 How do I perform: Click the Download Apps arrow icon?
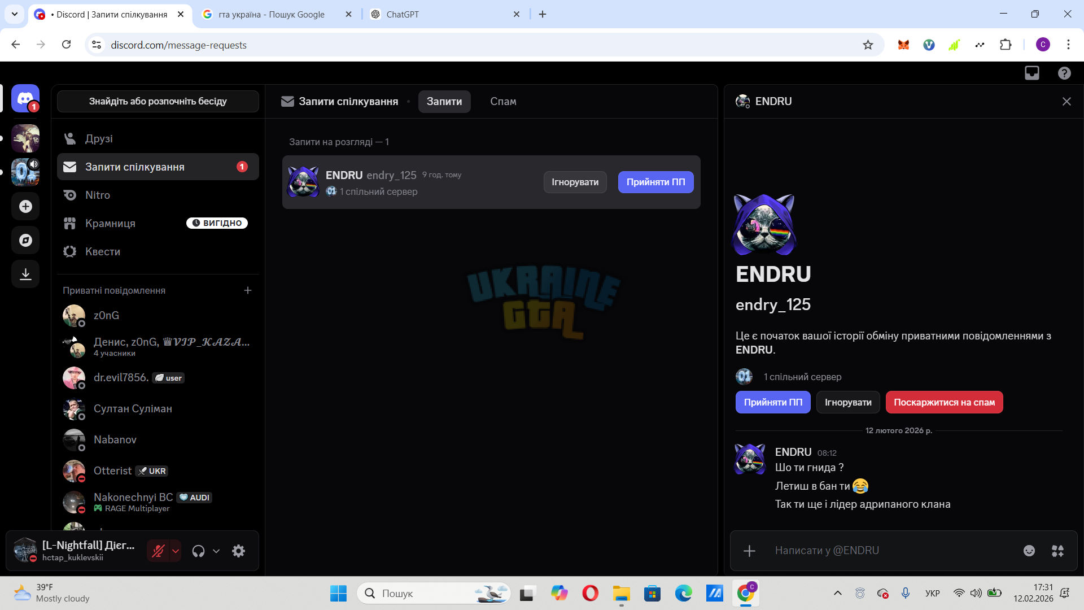[25, 274]
